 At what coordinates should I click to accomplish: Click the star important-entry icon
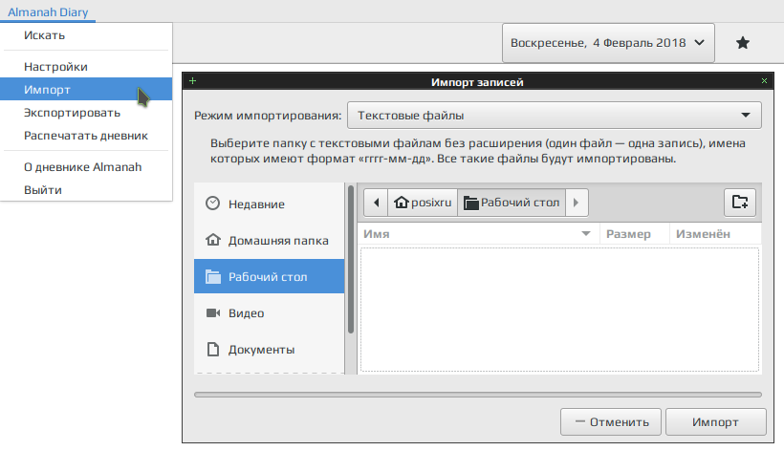[x=743, y=43]
